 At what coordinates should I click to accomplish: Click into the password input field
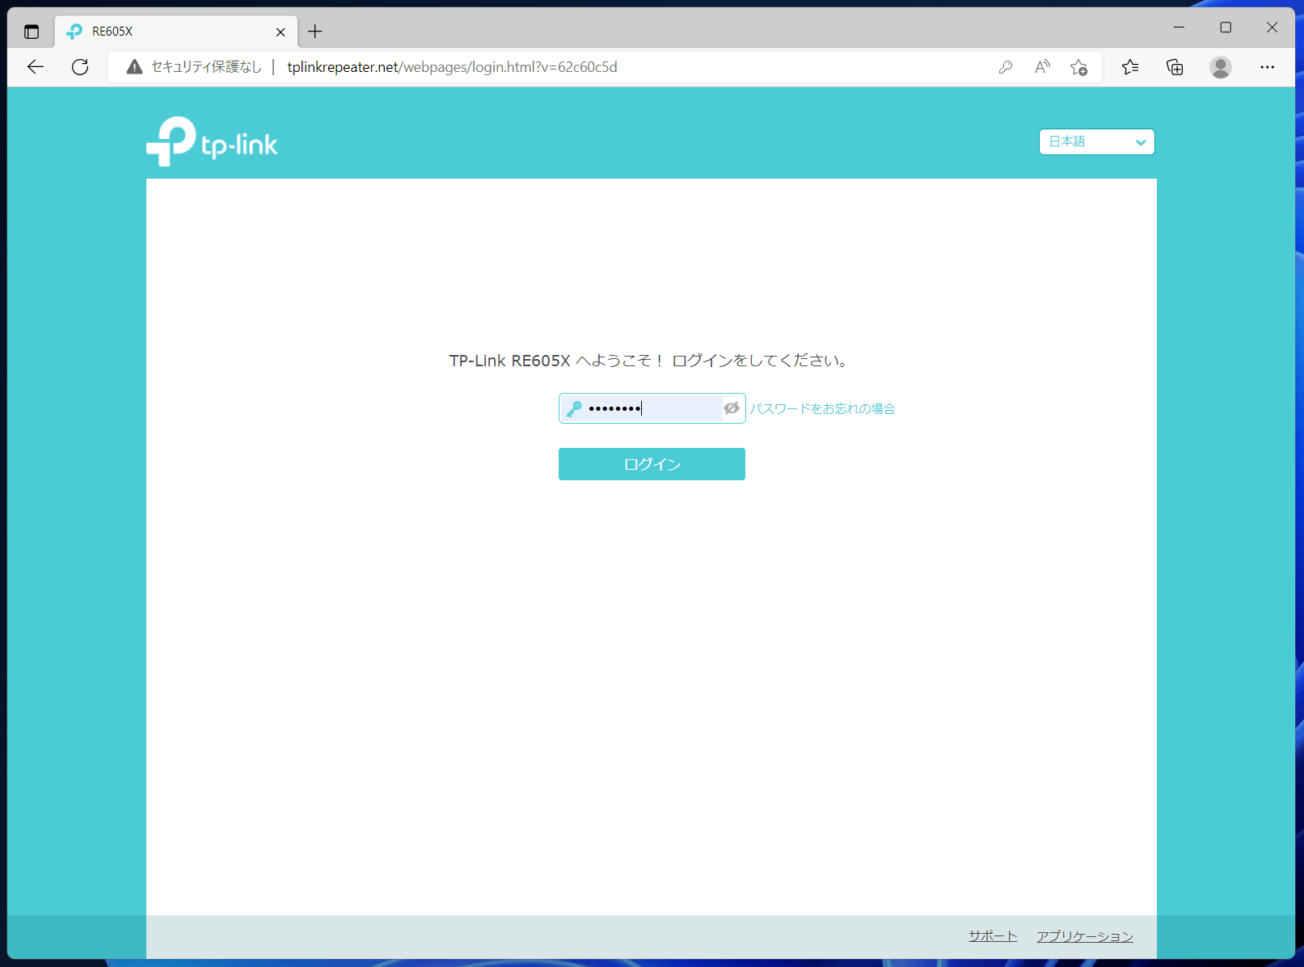pyautogui.click(x=652, y=408)
